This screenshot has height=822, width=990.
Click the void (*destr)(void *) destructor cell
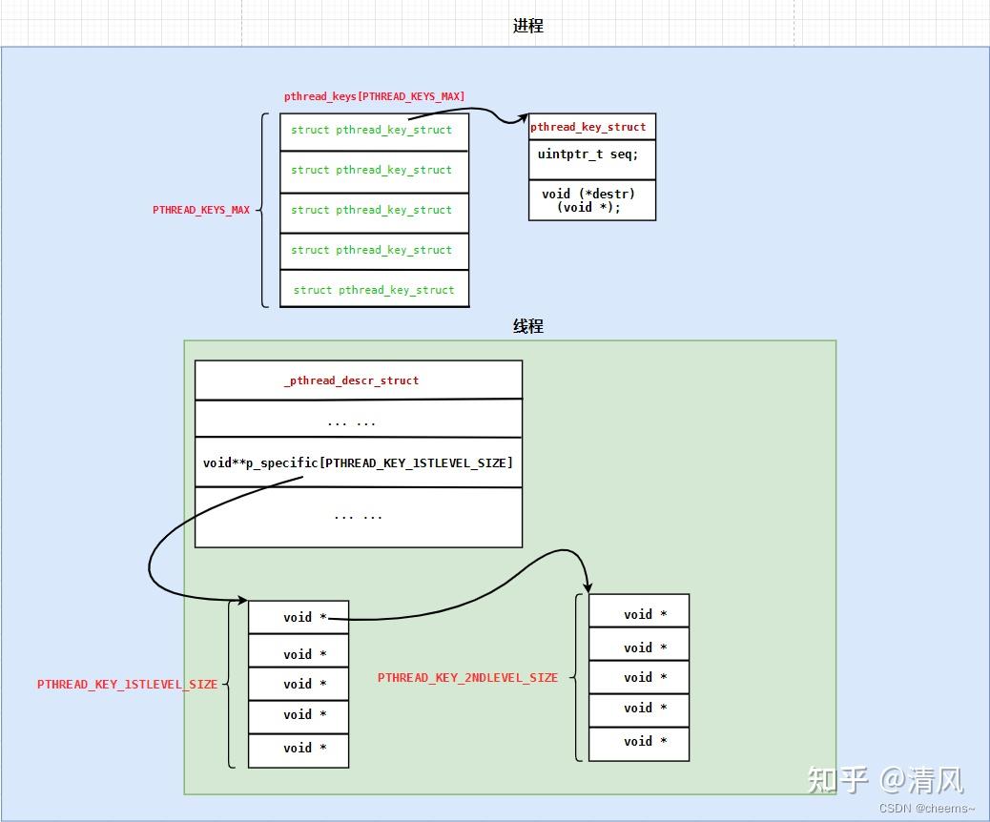pyautogui.click(x=591, y=200)
